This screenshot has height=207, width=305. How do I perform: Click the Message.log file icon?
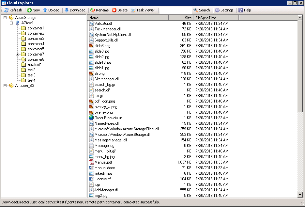coord(91,146)
